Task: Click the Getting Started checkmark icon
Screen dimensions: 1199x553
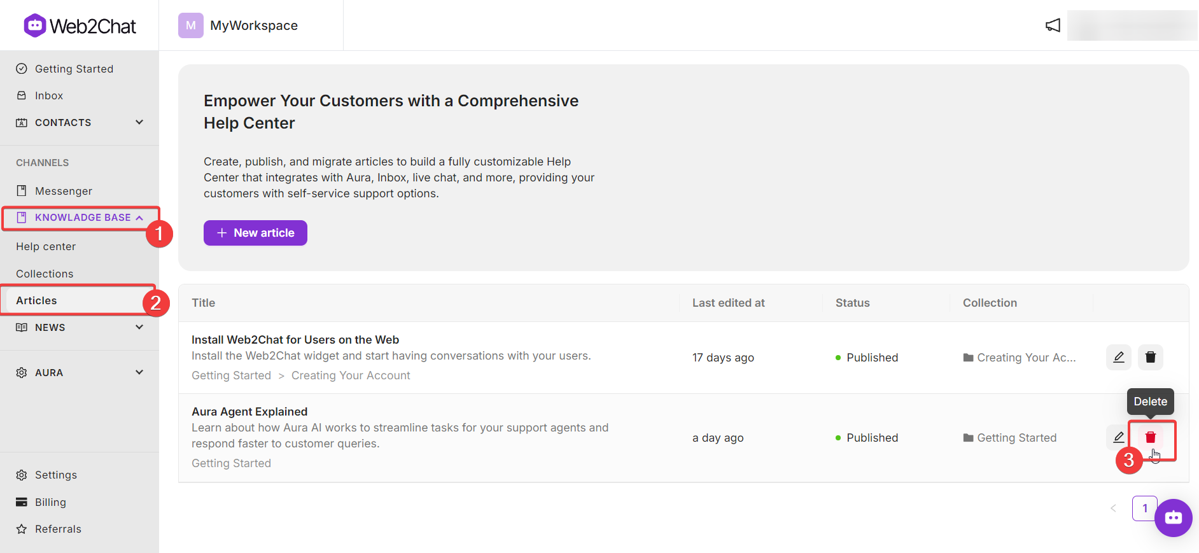Action: 22,69
